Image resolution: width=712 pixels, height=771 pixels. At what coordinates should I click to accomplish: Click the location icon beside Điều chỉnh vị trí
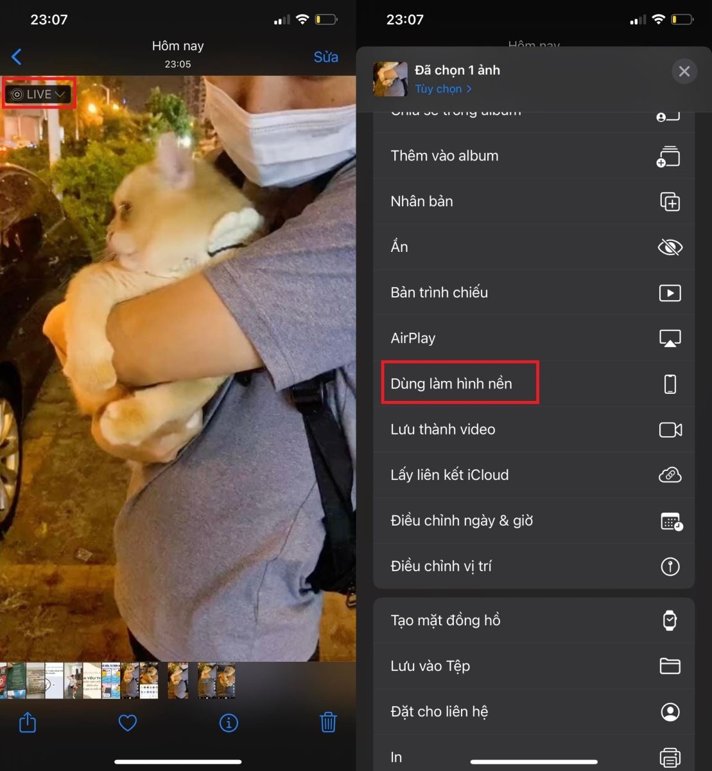[x=670, y=566]
